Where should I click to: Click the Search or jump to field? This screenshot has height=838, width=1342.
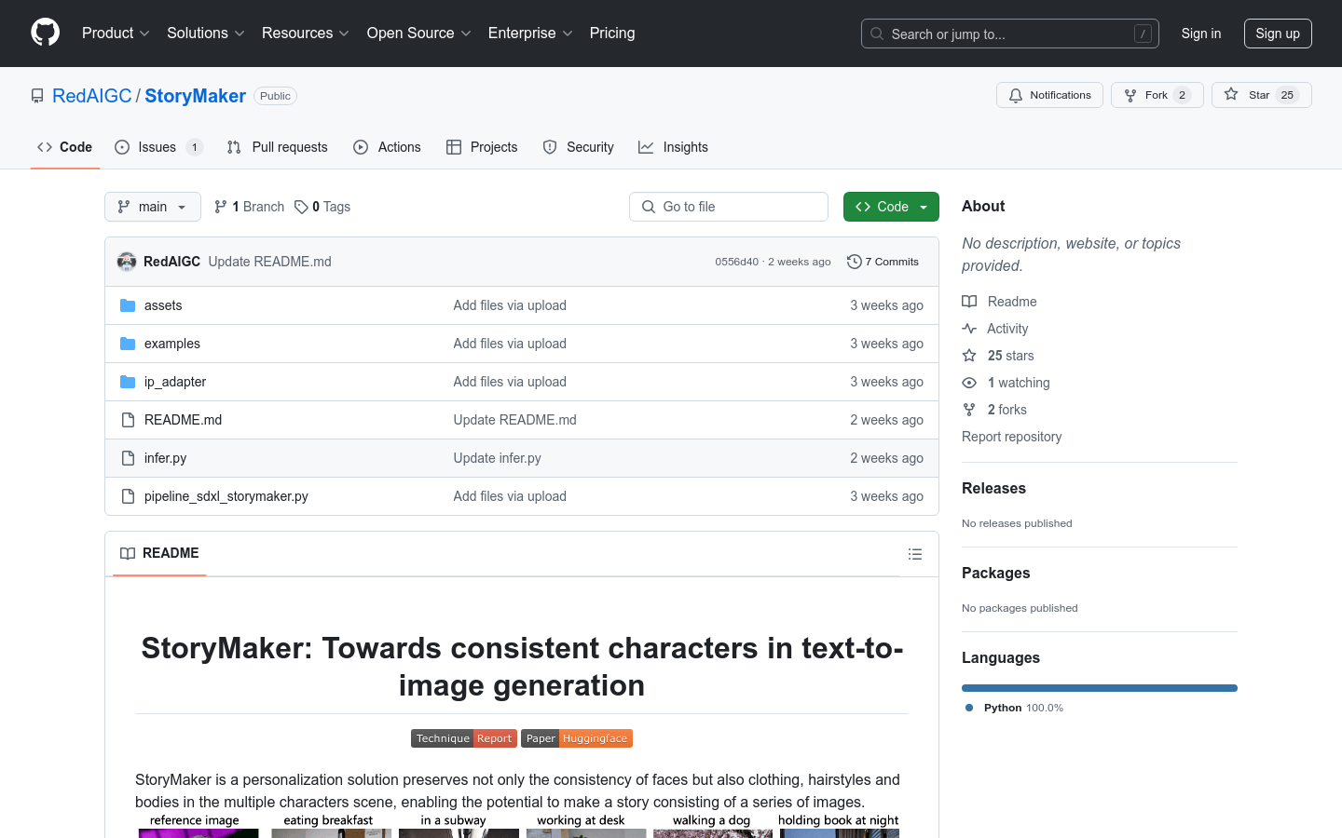tap(1010, 34)
